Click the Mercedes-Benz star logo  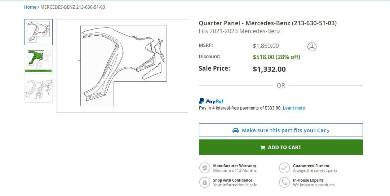click(x=312, y=46)
